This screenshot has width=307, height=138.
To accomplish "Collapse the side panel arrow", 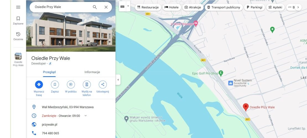I will [118, 80].
